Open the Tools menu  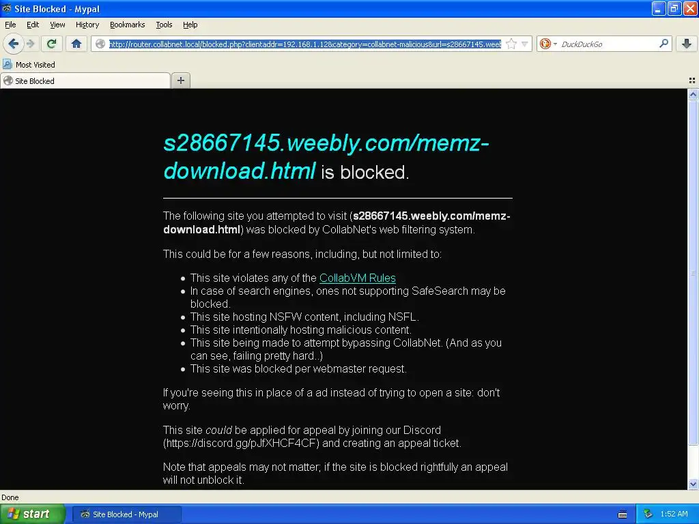pyautogui.click(x=164, y=25)
